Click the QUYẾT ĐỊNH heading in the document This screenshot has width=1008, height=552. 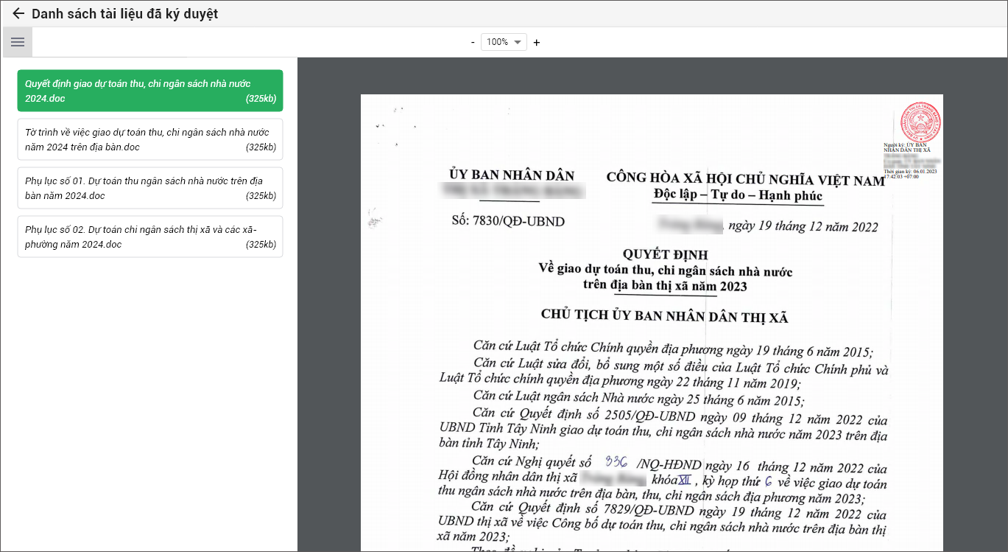click(x=665, y=255)
